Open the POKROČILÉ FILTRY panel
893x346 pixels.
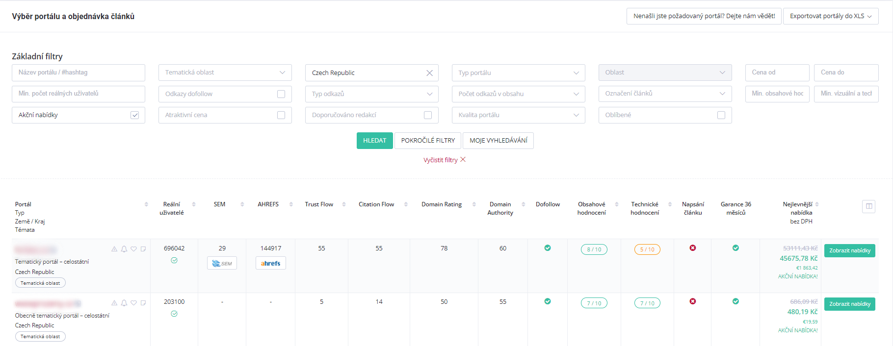tap(428, 141)
